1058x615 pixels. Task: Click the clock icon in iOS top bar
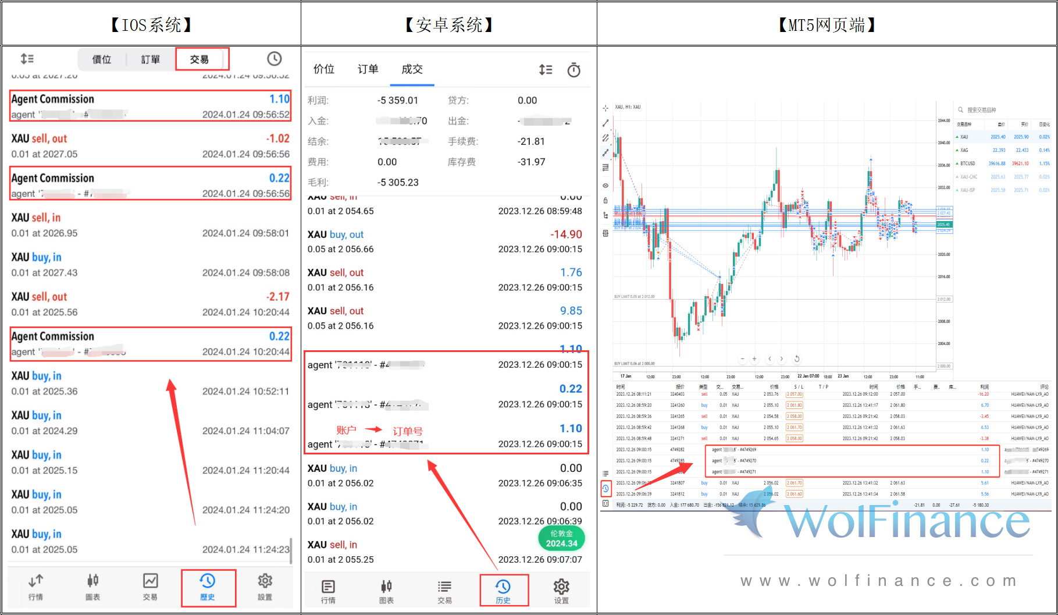tap(274, 59)
